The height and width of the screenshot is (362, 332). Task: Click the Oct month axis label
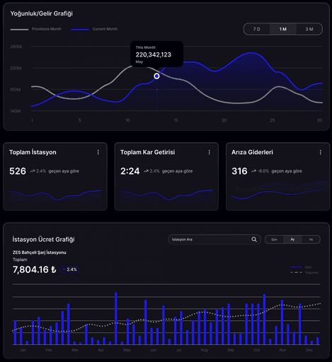click(257, 350)
